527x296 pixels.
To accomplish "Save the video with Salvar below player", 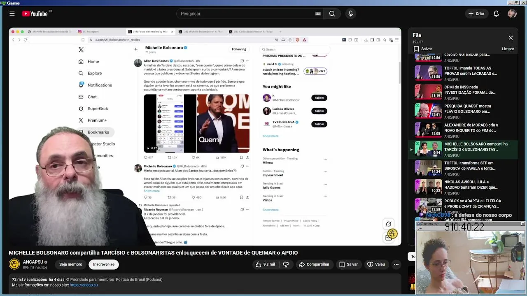I will click(348, 264).
